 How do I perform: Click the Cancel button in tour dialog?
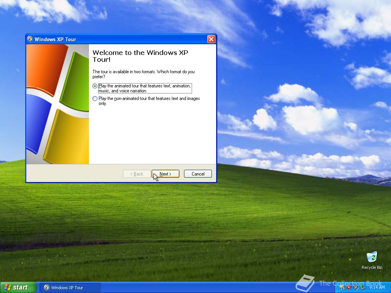coord(198,174)
